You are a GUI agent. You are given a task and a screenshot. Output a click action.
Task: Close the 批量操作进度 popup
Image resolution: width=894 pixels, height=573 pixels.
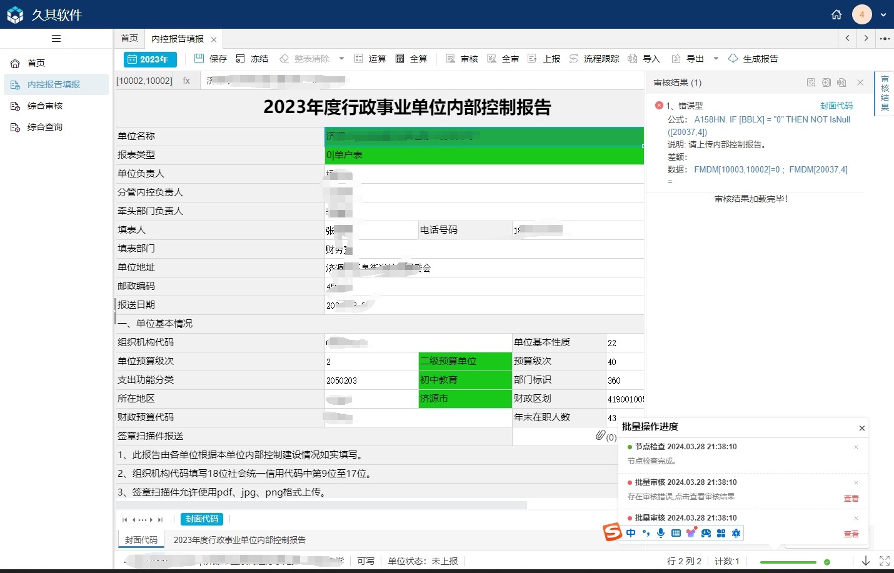pos(862,428)
